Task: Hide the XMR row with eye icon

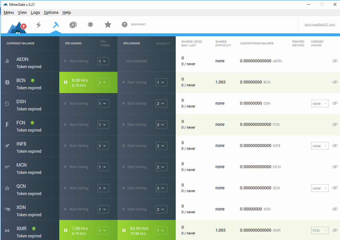Action: tap(335, 230)
